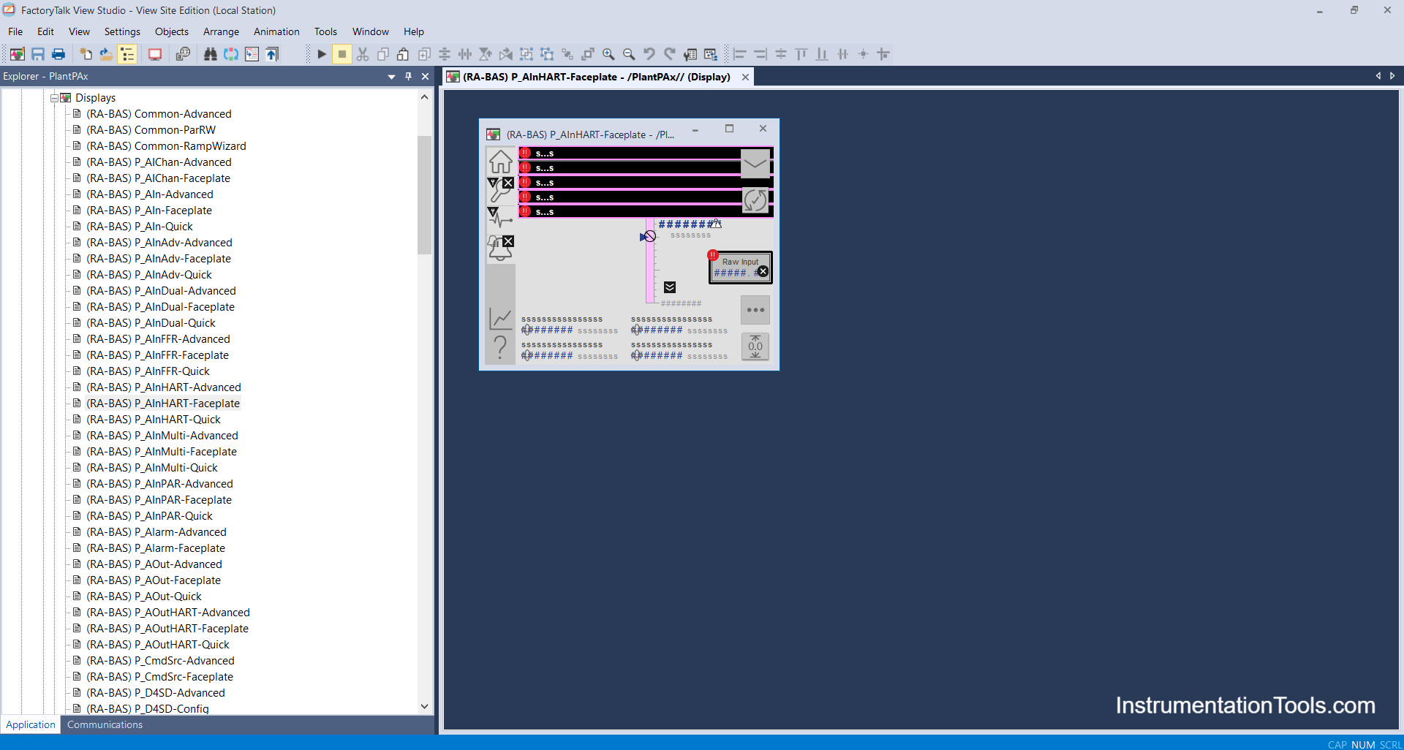The image size is (1404, 750).
Task: Select the Application tab
Action: [31, 724]
